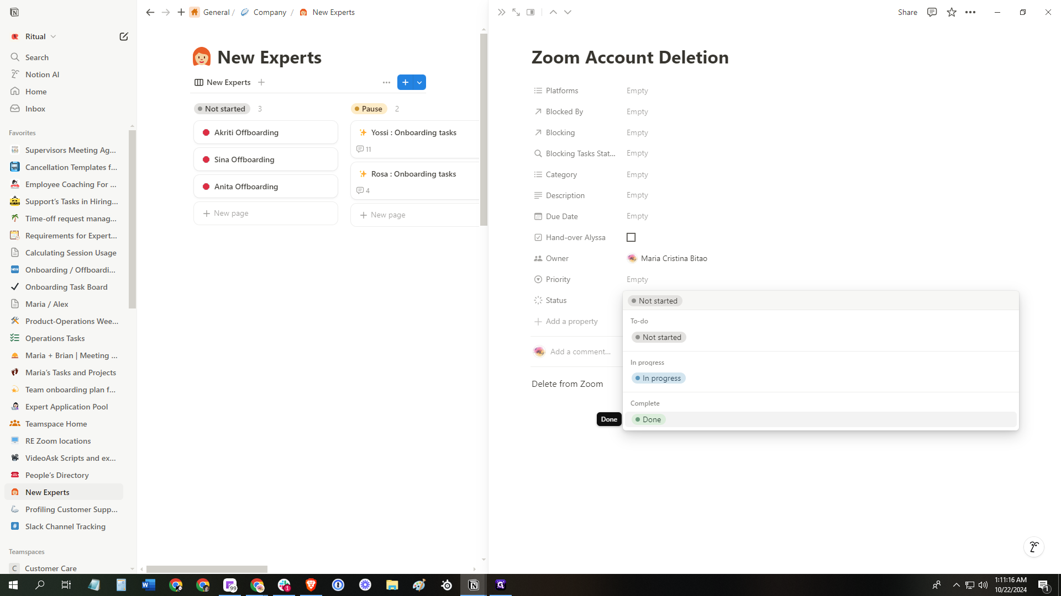Click the forward navigation arrow

coord(166,12)
